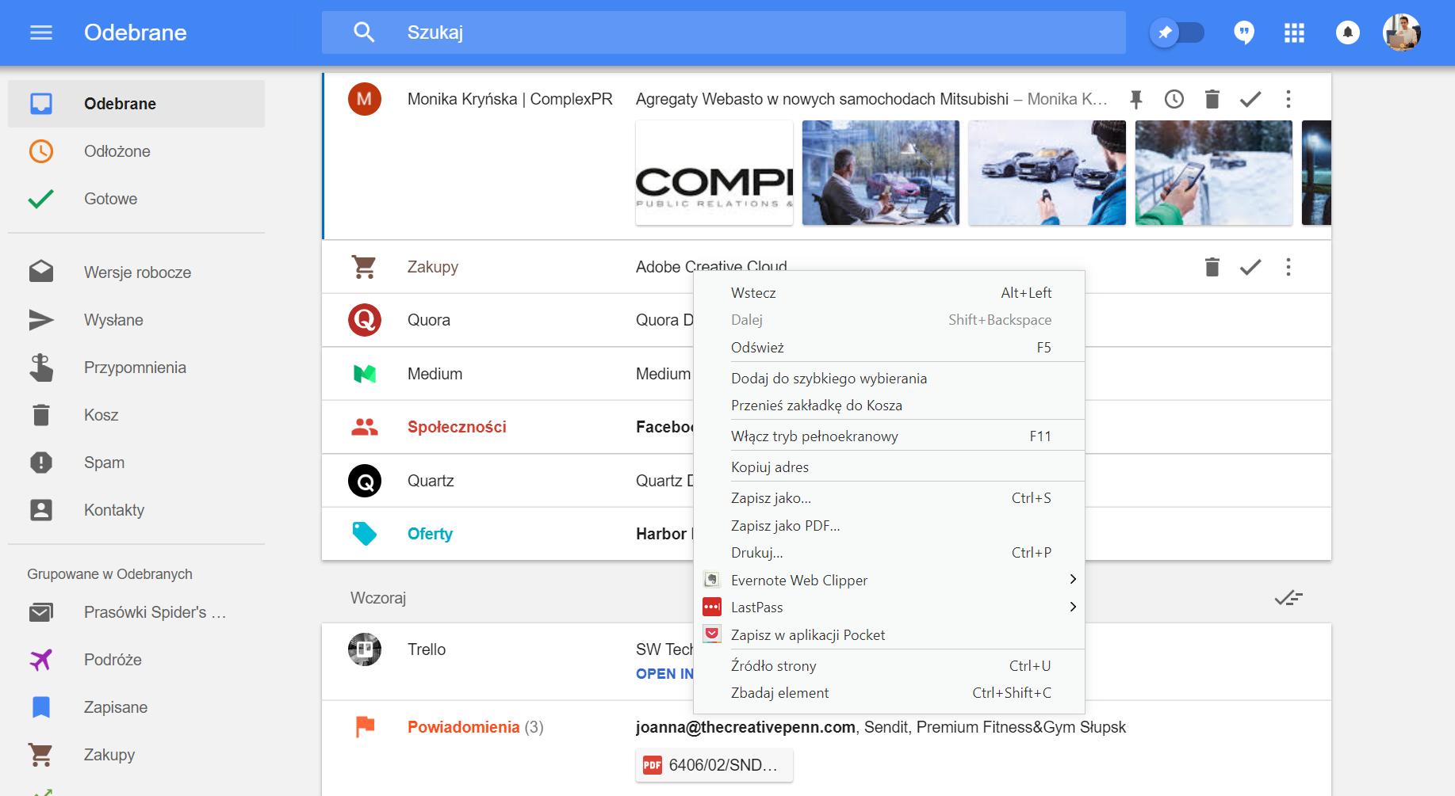Screen dimensions: 1455x796
Task: Mark Zakupy bundle as done
Action: (1250, 267)
